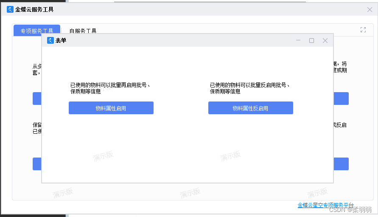
Task: Toggle fullscreen icon in the service tool panel
Action: tap(363, 30)
